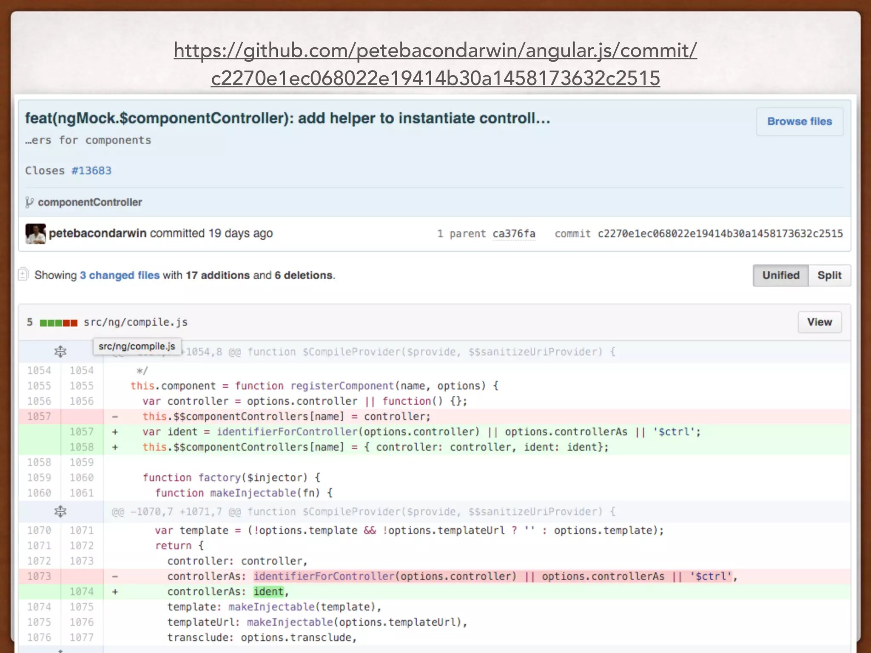Click the diff file list icon
871x653 pixels.
[x=23, y=275]
